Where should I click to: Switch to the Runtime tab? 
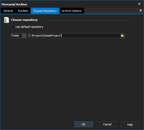(23, 11)
